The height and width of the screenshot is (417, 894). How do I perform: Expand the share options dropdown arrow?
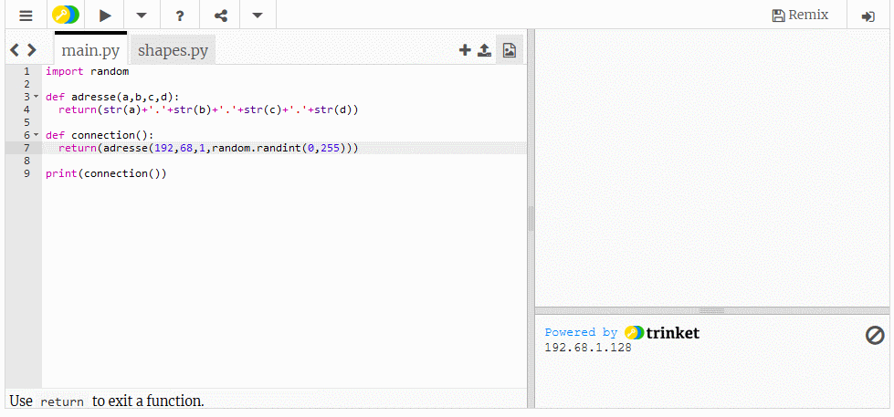pos(258,15)
